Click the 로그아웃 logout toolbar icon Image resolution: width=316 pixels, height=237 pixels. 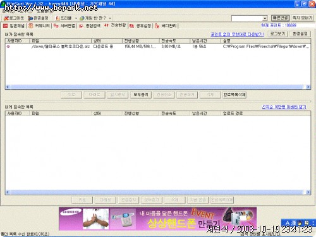[x=6, y=18]
